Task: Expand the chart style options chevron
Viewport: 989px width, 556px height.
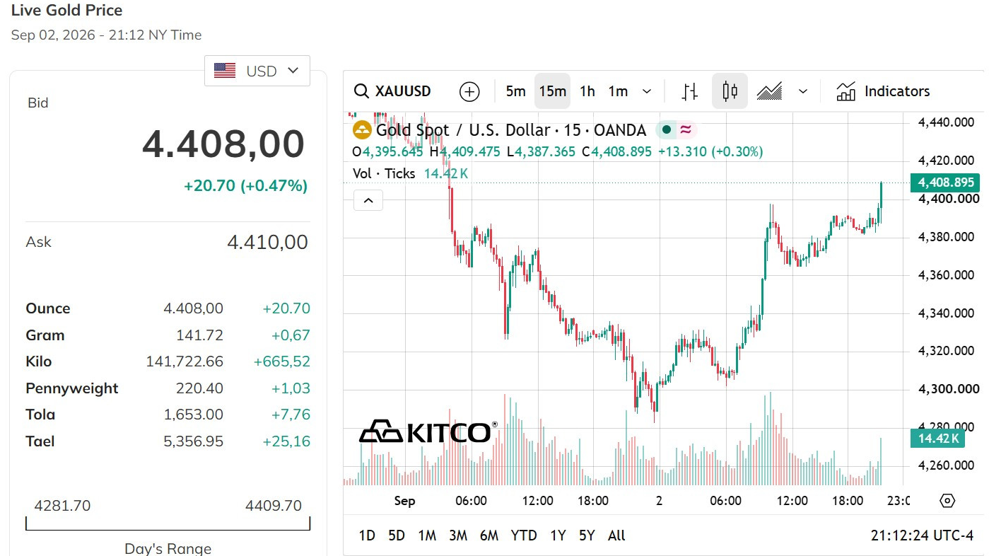Action: click(802, 91)
